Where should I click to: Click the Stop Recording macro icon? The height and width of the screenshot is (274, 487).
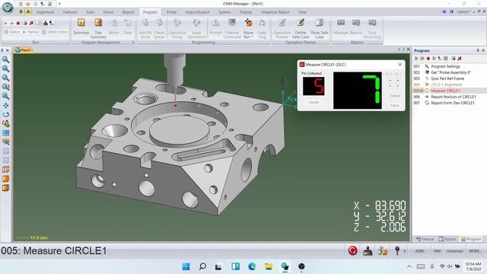372,28
